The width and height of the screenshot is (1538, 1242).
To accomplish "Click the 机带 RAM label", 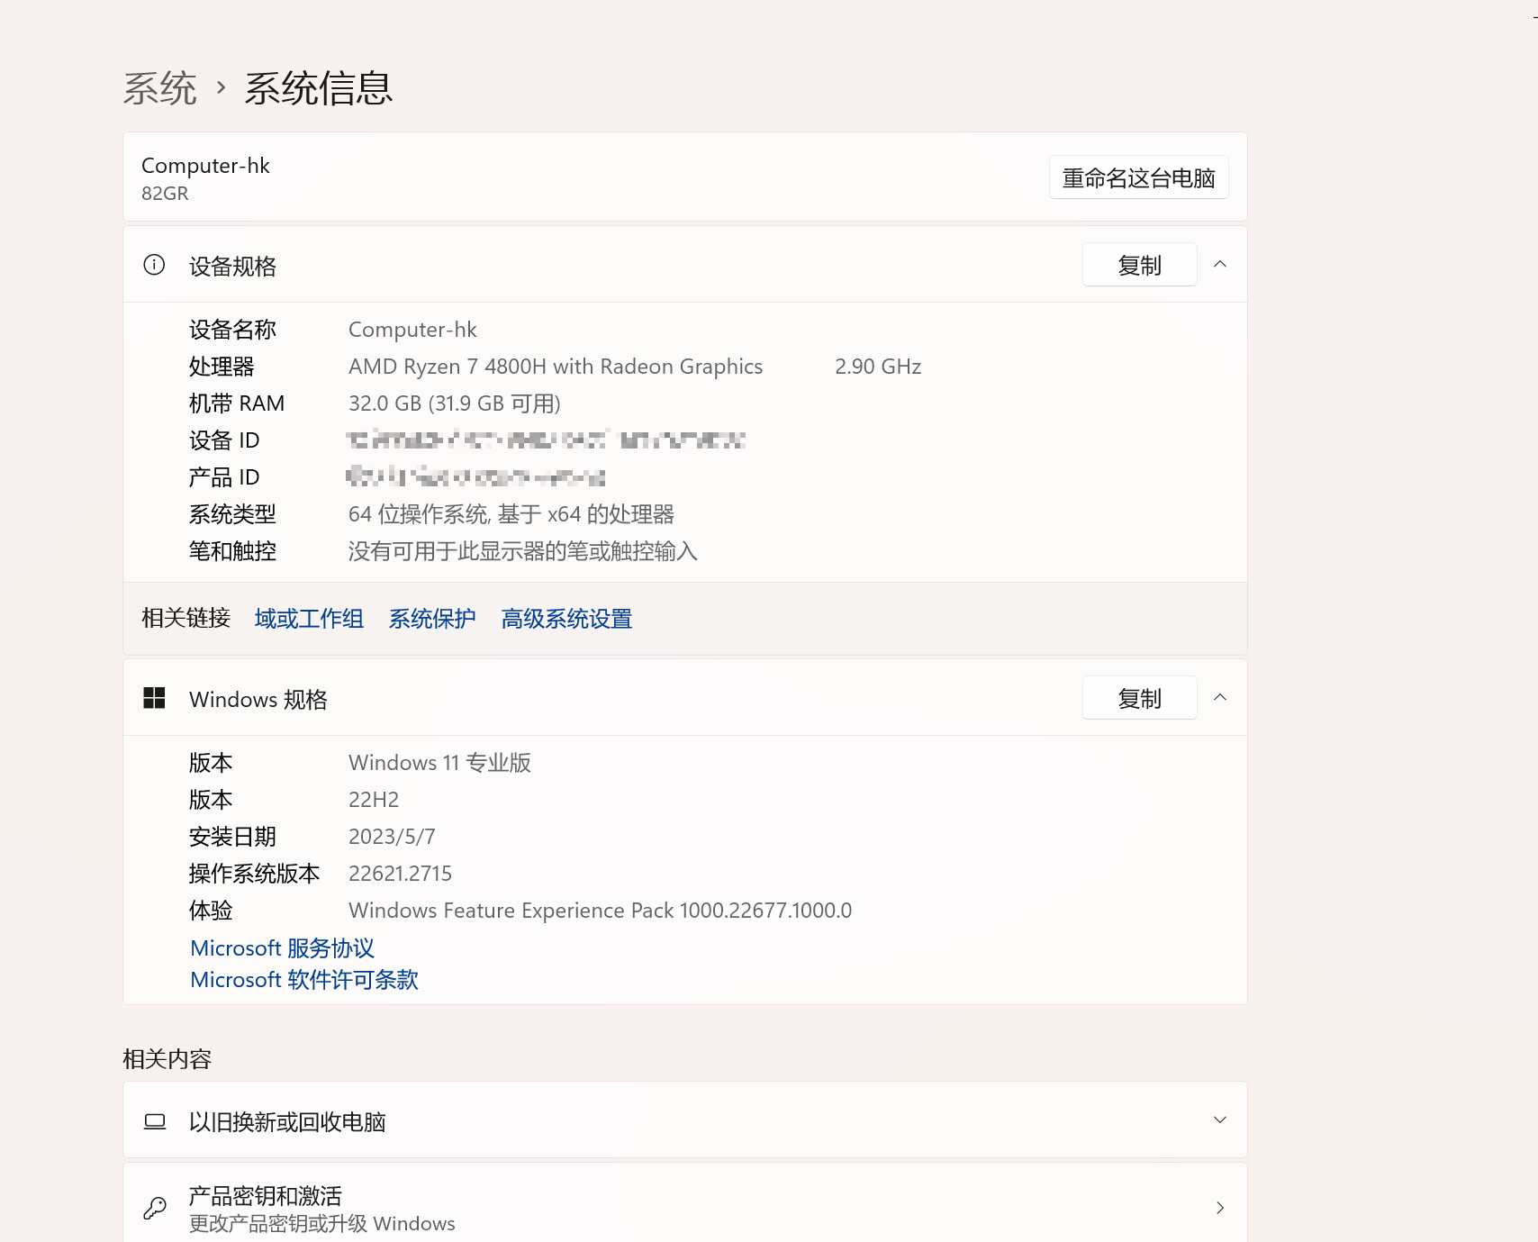I will (237, 403).
